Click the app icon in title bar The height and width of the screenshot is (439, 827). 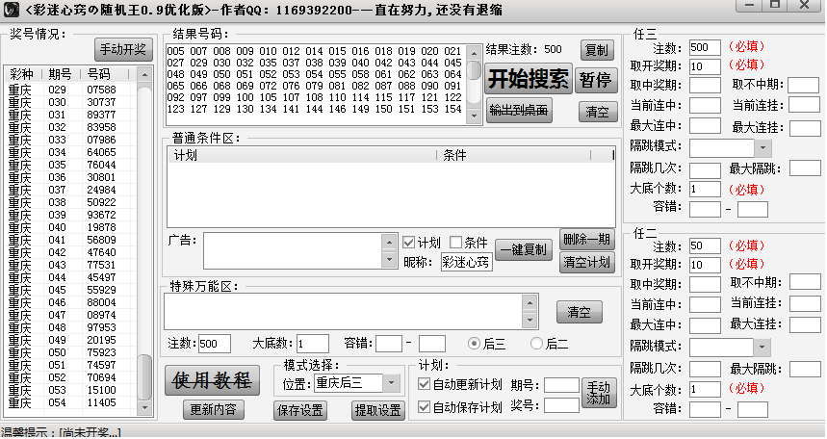pos(12,9)
